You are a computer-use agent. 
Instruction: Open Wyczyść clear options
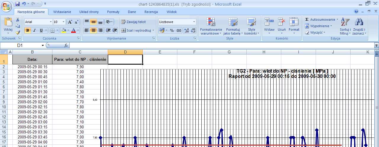[315, 32]
